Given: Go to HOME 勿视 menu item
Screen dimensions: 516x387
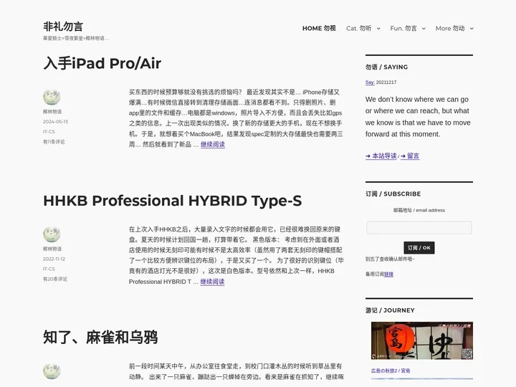Looking at the screenshot, I should tap(319, 28).
